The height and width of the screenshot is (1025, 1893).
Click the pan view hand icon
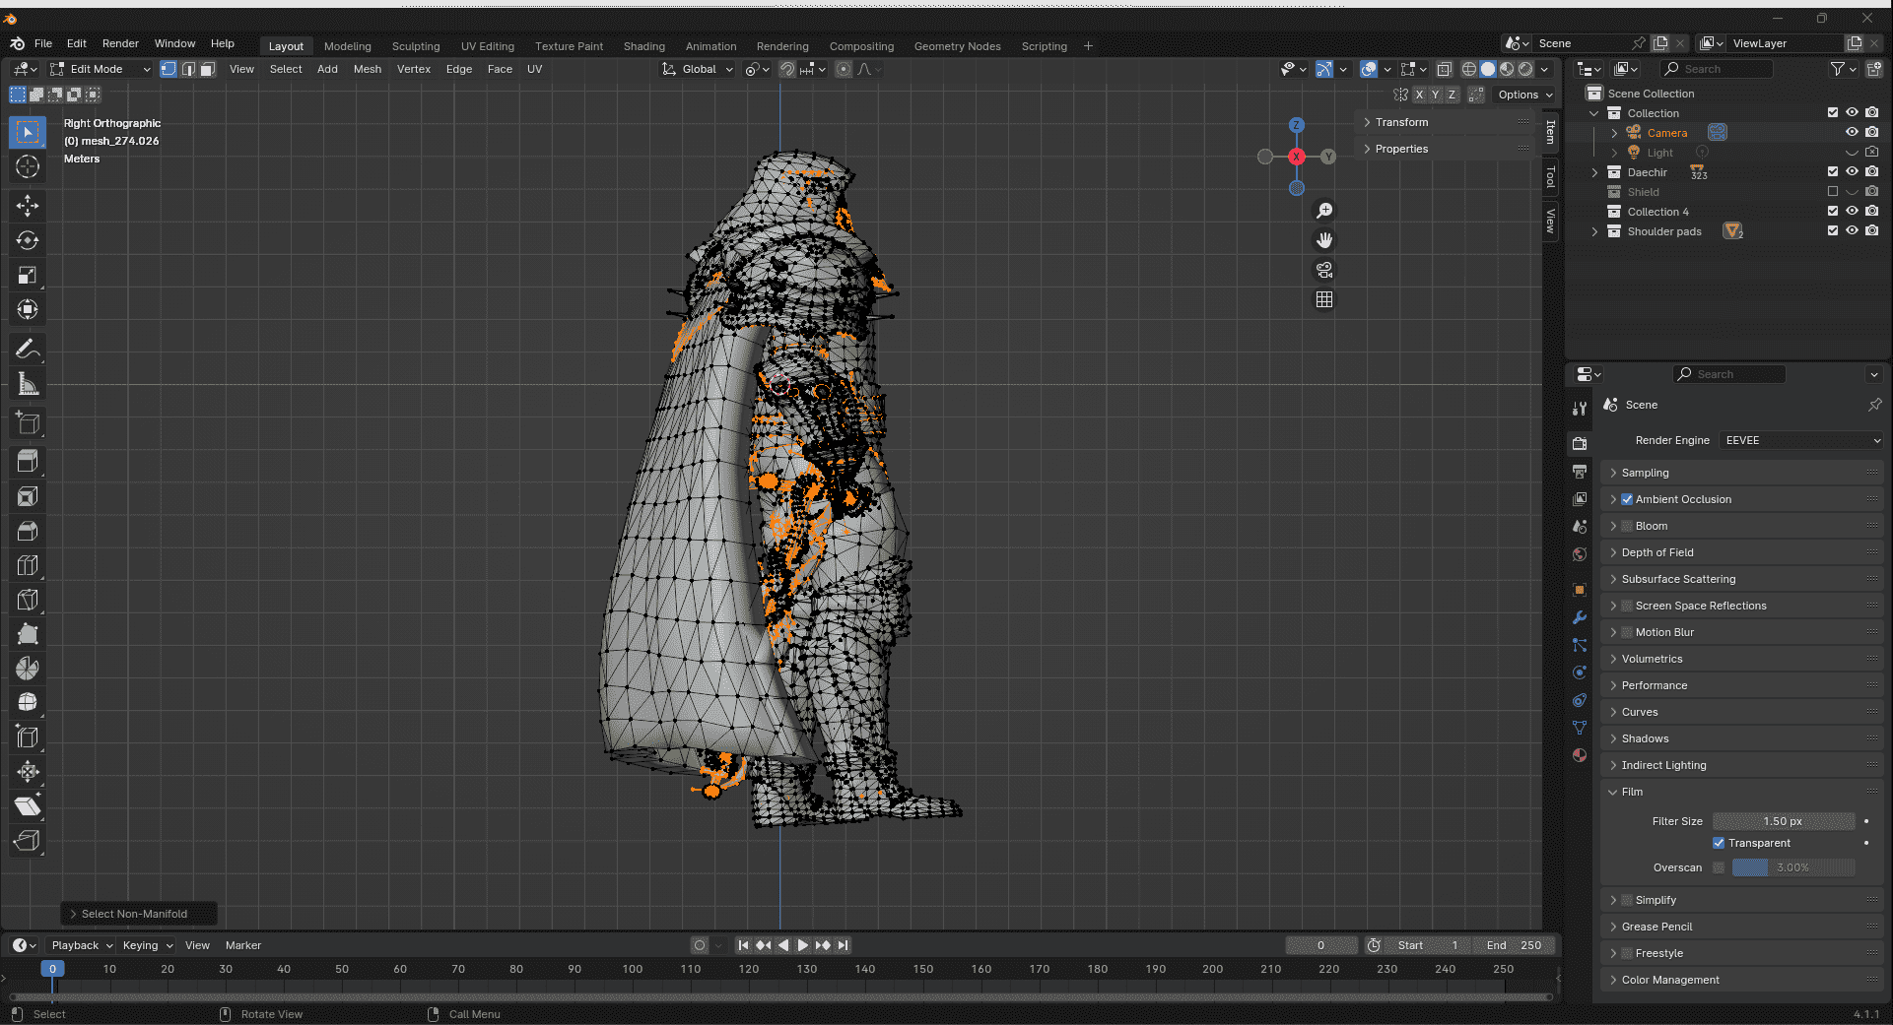[1324, 240]
